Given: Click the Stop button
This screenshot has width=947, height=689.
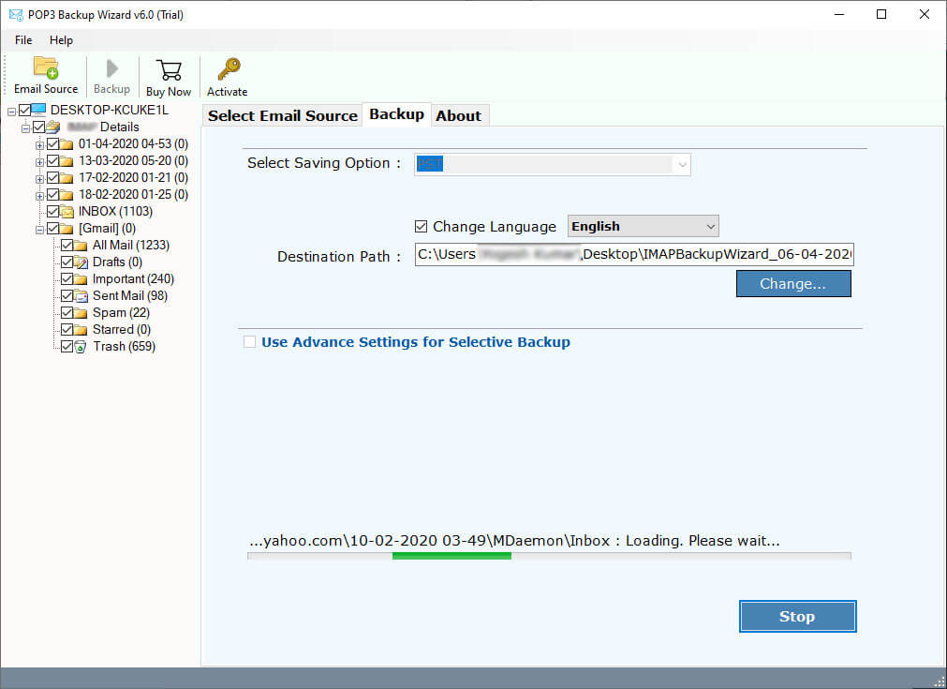Looking at the screenshot, I should click(797, 617).
